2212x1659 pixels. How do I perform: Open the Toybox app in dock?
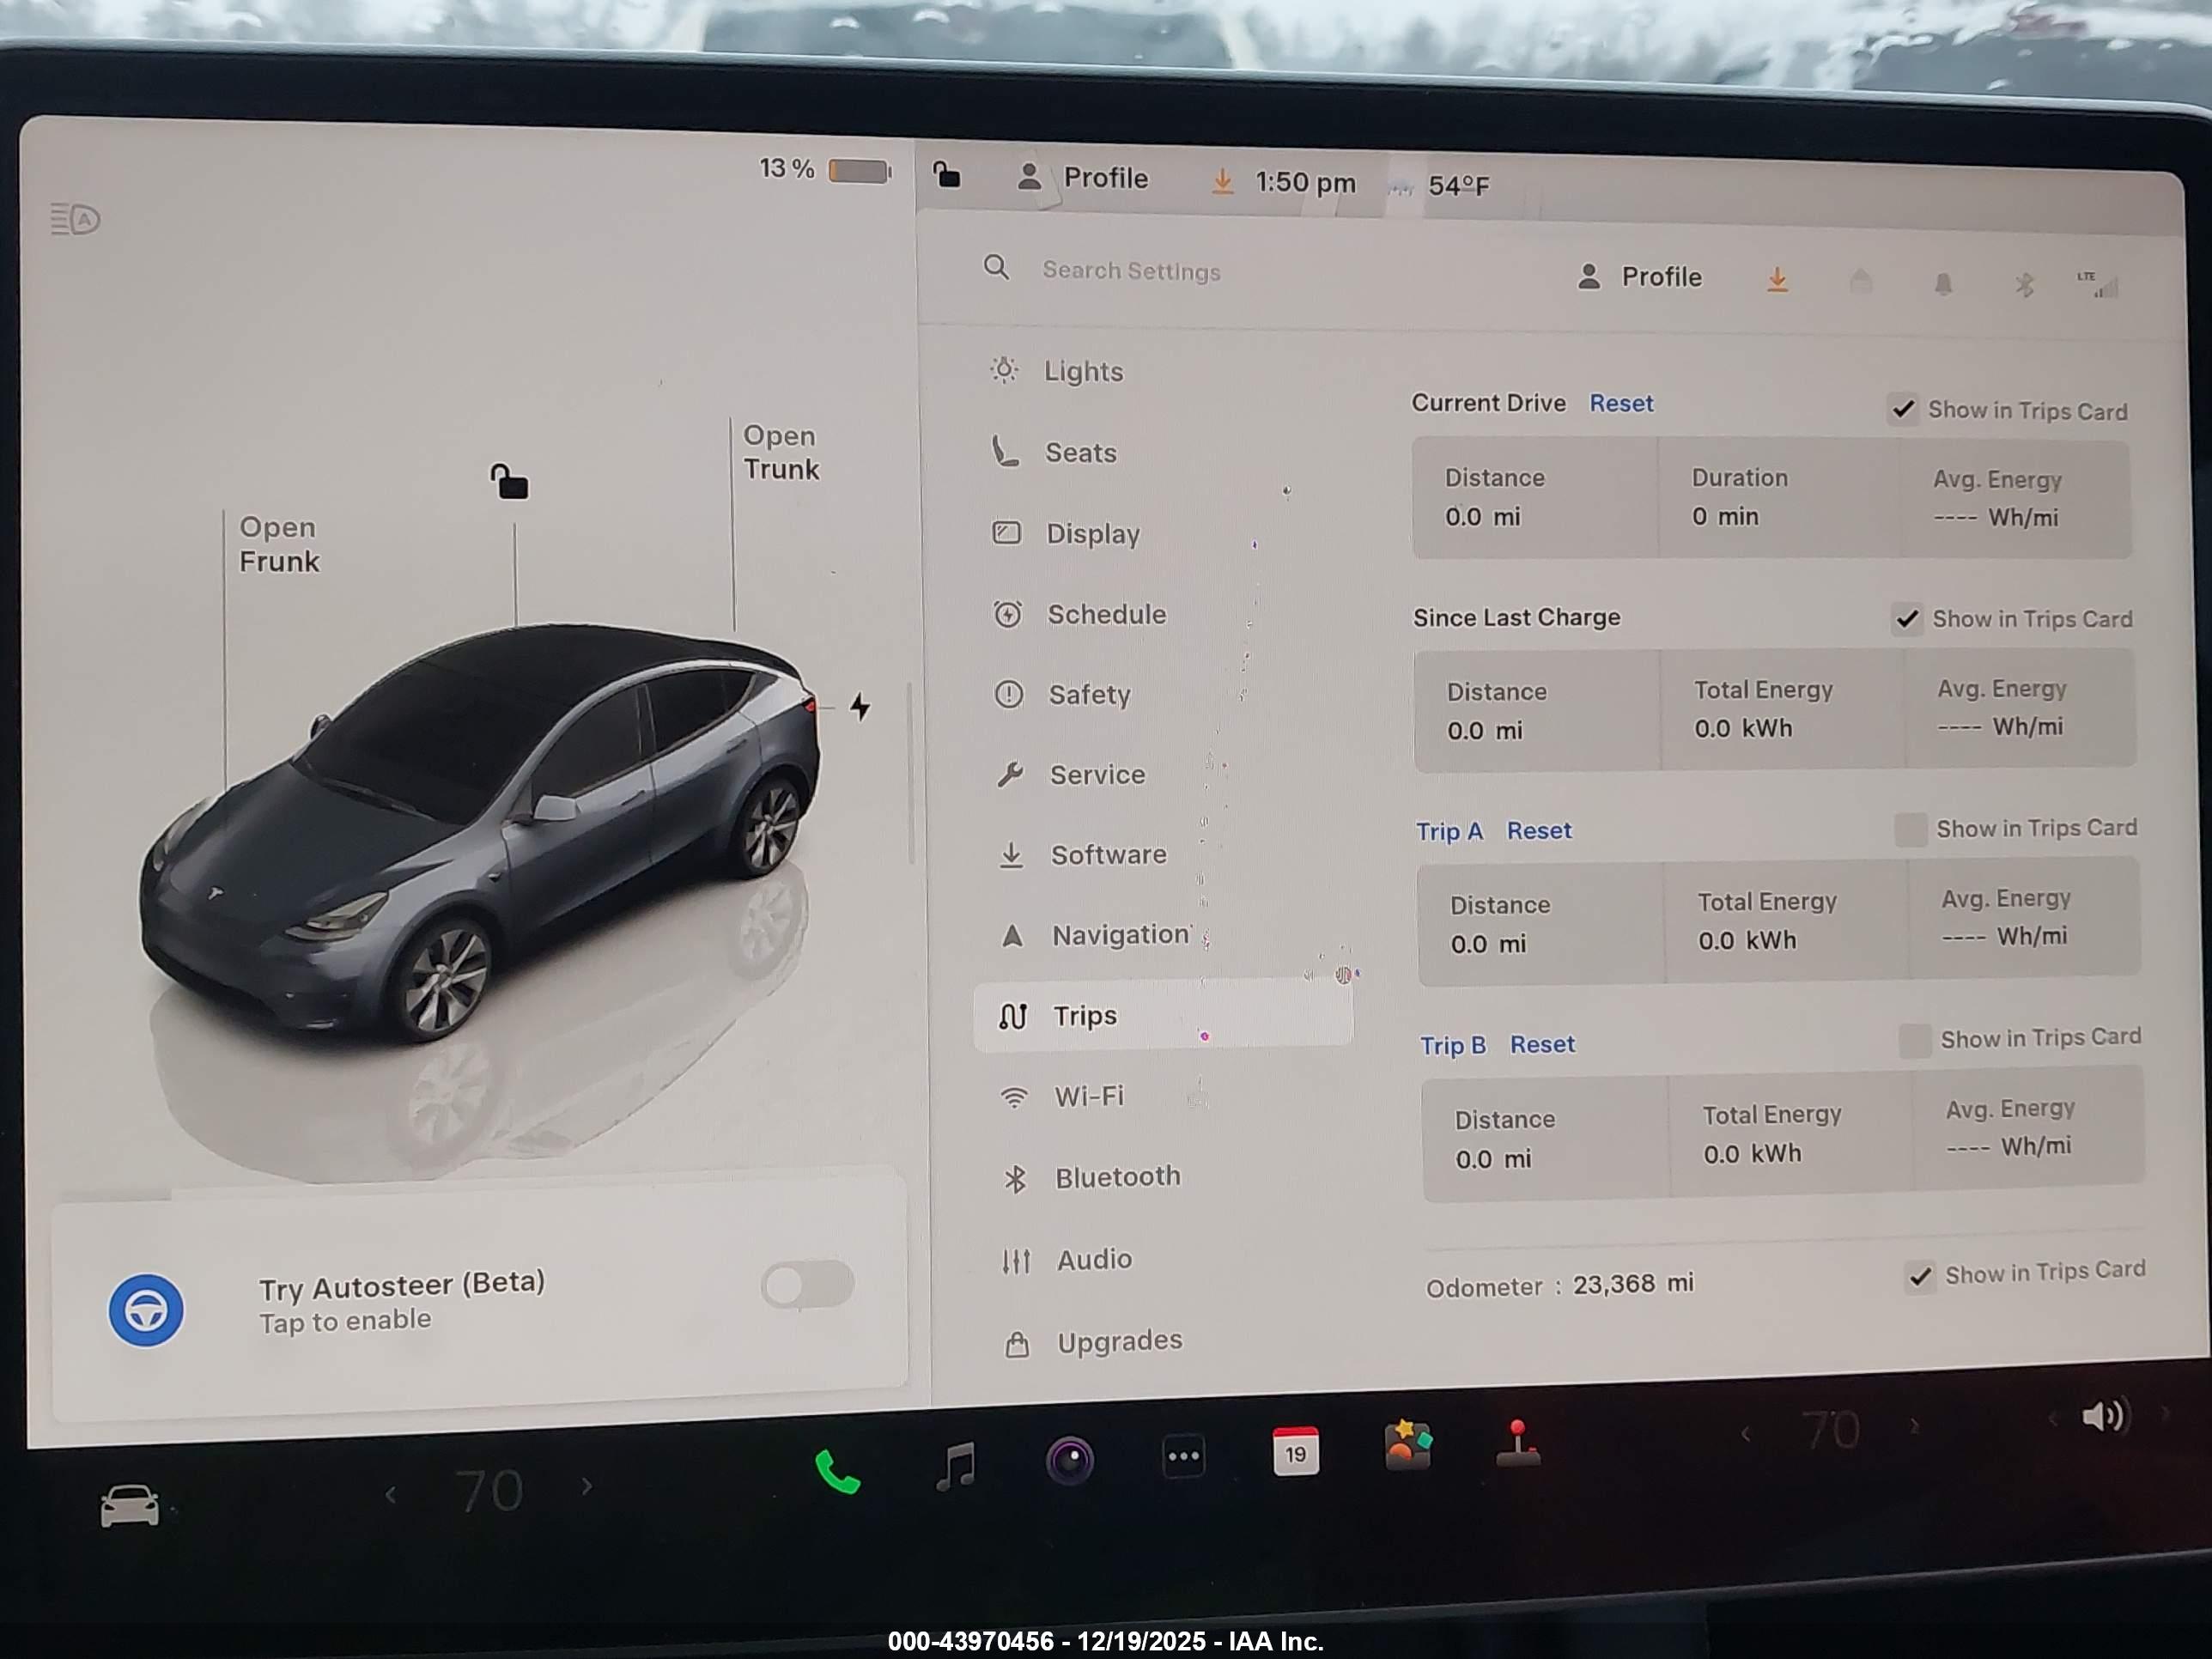coord(1408,1446)
